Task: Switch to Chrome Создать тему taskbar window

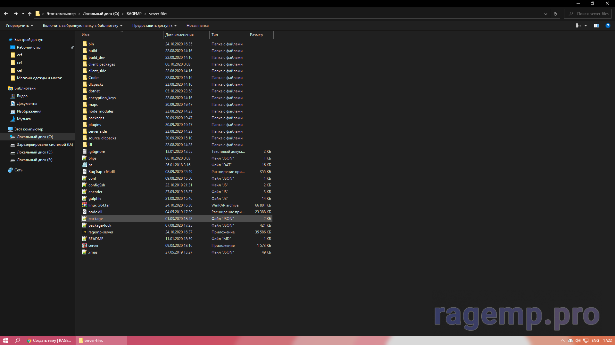Action: click(x=50, y=340)
